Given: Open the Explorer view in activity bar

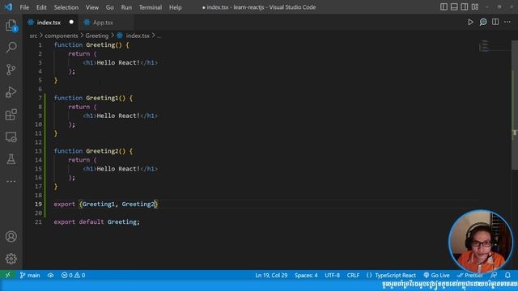Looking at the screenshot, I should pyautogui.click(x=11, y=25).
